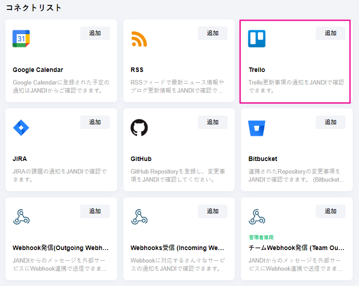The image size is (359, 286).
Task: Click the GitHub Repository description text
Action: (177, 175)
